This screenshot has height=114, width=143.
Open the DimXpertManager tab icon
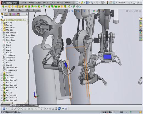14,14
